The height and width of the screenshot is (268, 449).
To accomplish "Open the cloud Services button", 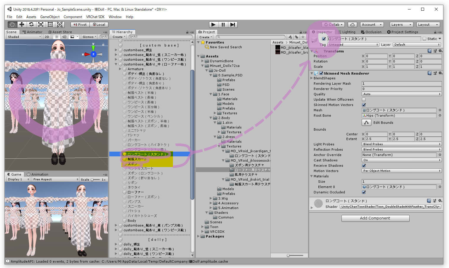I will click(352, 25).
